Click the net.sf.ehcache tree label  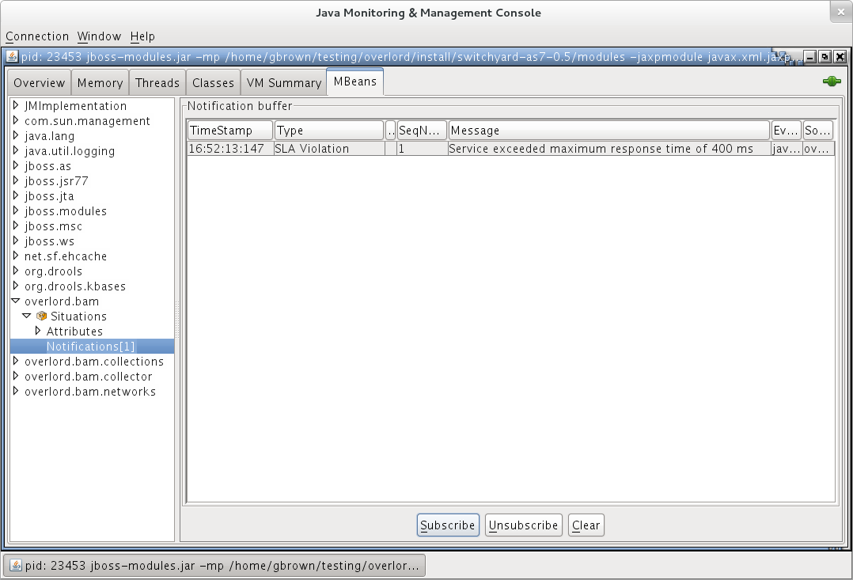point(65,256)
